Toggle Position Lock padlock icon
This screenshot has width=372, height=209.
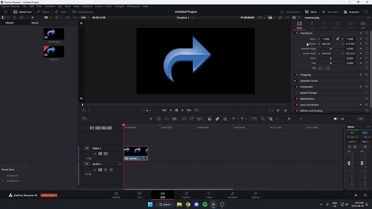225,118
